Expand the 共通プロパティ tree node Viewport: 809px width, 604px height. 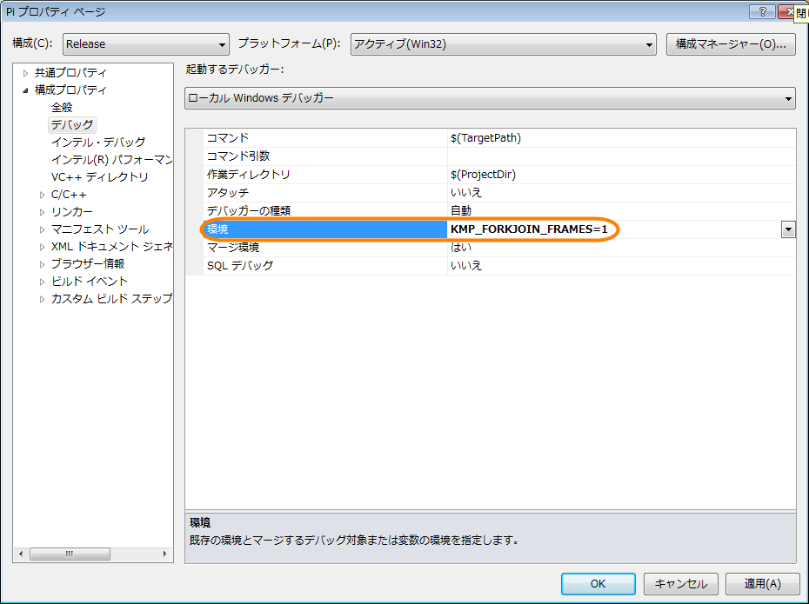[x=25, y=73]
